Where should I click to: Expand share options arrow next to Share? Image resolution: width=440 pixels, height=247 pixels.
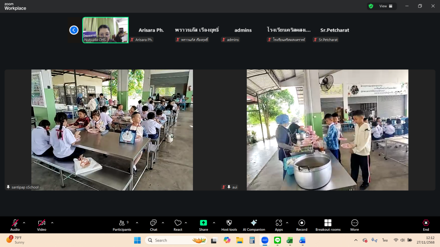[x=214, y=223]
